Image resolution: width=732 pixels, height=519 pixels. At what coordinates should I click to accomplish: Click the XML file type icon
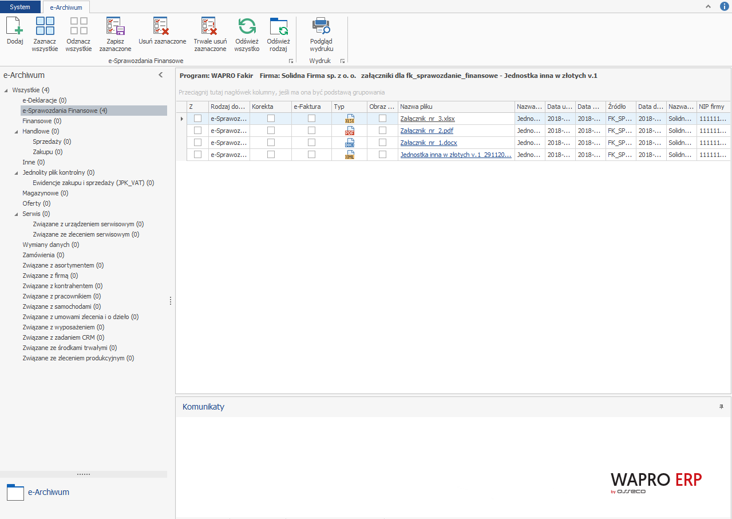pyautogui.click(x=350, y=155)
